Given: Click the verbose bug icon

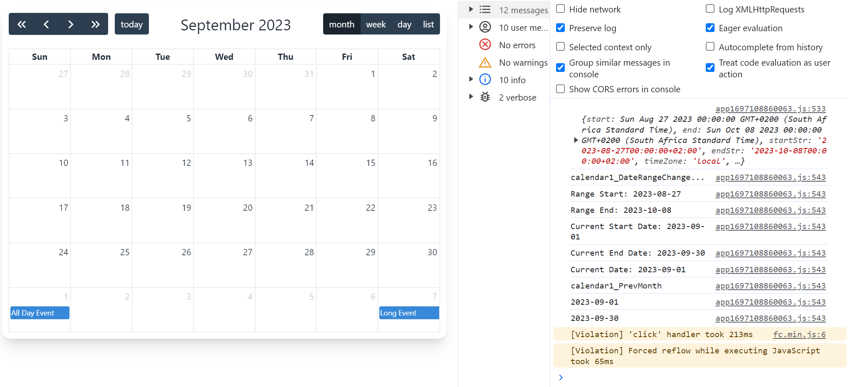Looking at the screenshot, I should (485, 97).
